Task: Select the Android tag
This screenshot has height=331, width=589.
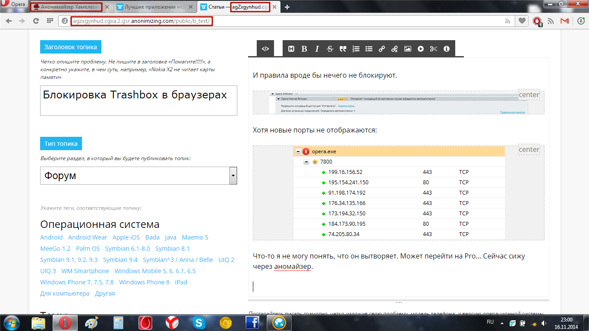Action: tap(51, 237)
